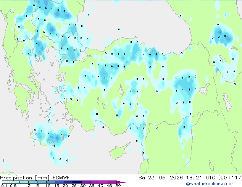
Task: Click the 30–35 mm purple swatch
Action: tap(86, 182)
